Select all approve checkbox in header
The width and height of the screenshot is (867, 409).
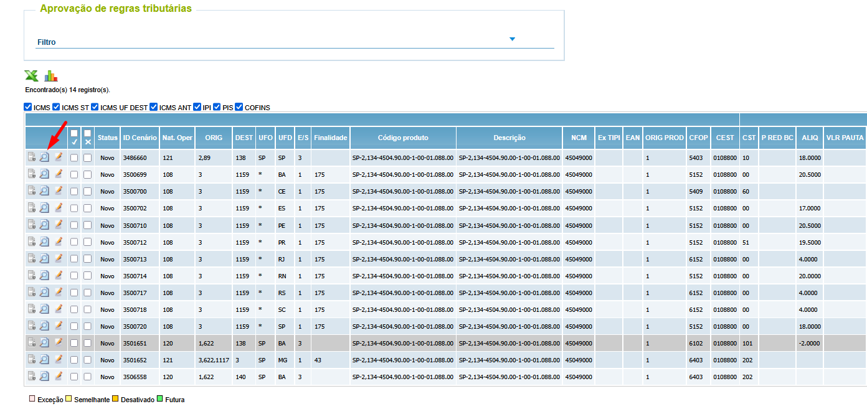tap(74, 133)
